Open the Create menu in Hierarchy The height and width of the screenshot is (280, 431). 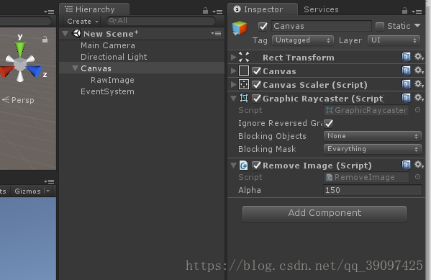click(83, 21)
